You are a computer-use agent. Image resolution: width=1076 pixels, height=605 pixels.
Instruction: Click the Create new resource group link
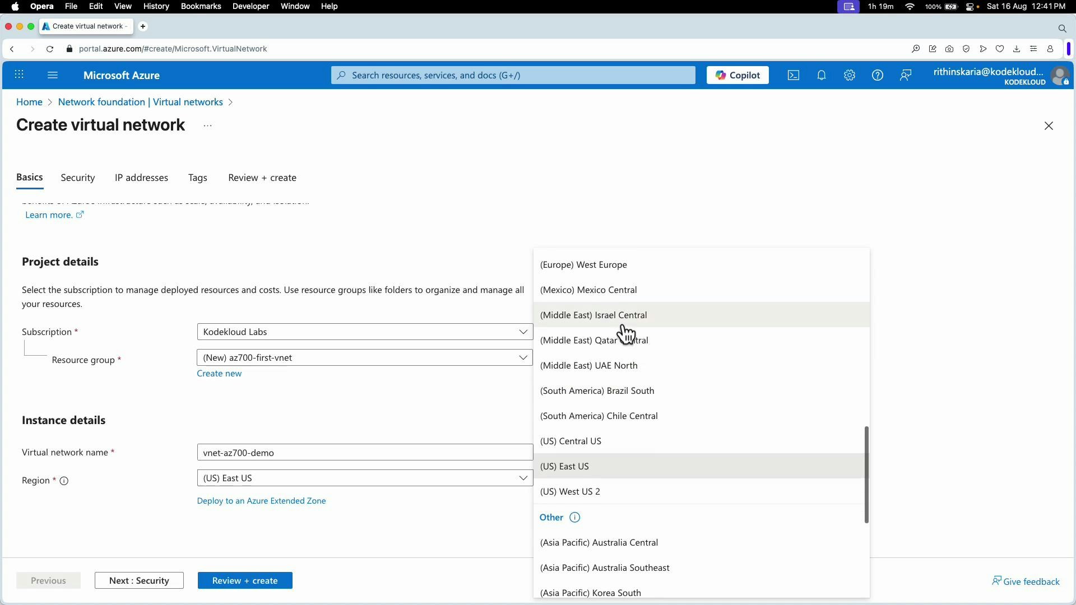click(x=219, y=373)
